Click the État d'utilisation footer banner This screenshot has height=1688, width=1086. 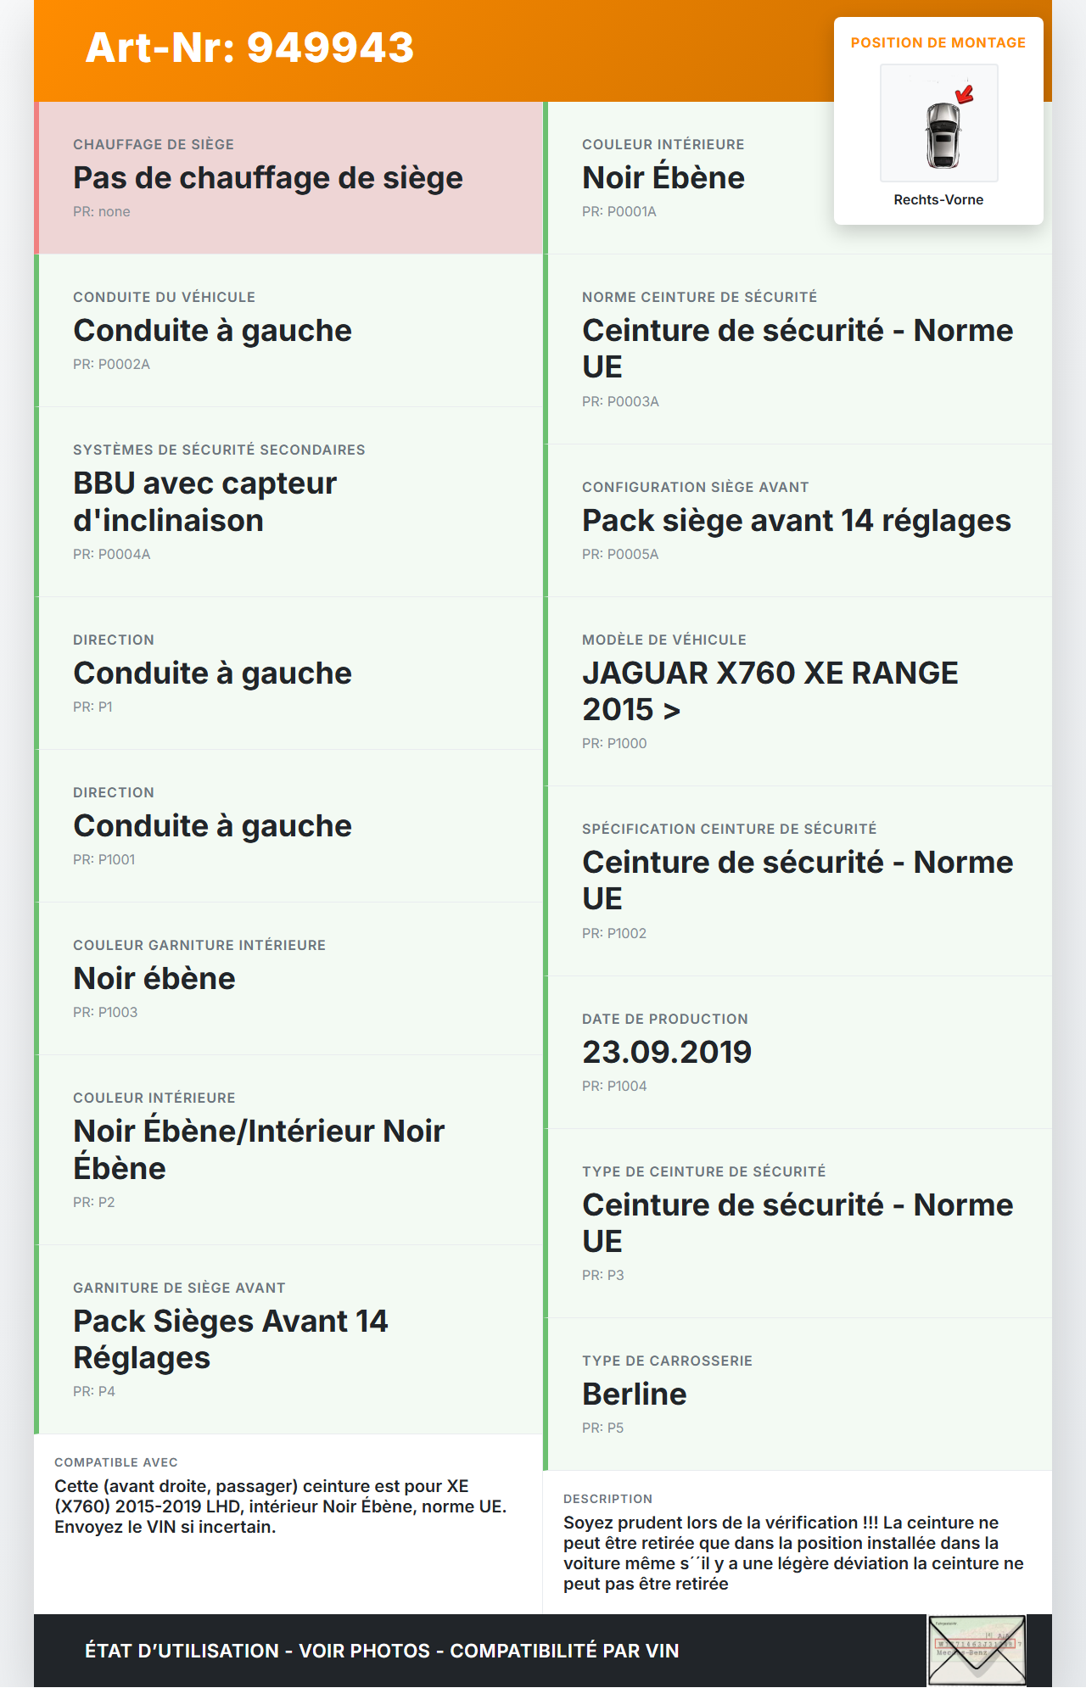coord(382,1651)
